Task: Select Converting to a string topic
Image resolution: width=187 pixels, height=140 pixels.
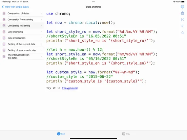Action: [22, 26]
